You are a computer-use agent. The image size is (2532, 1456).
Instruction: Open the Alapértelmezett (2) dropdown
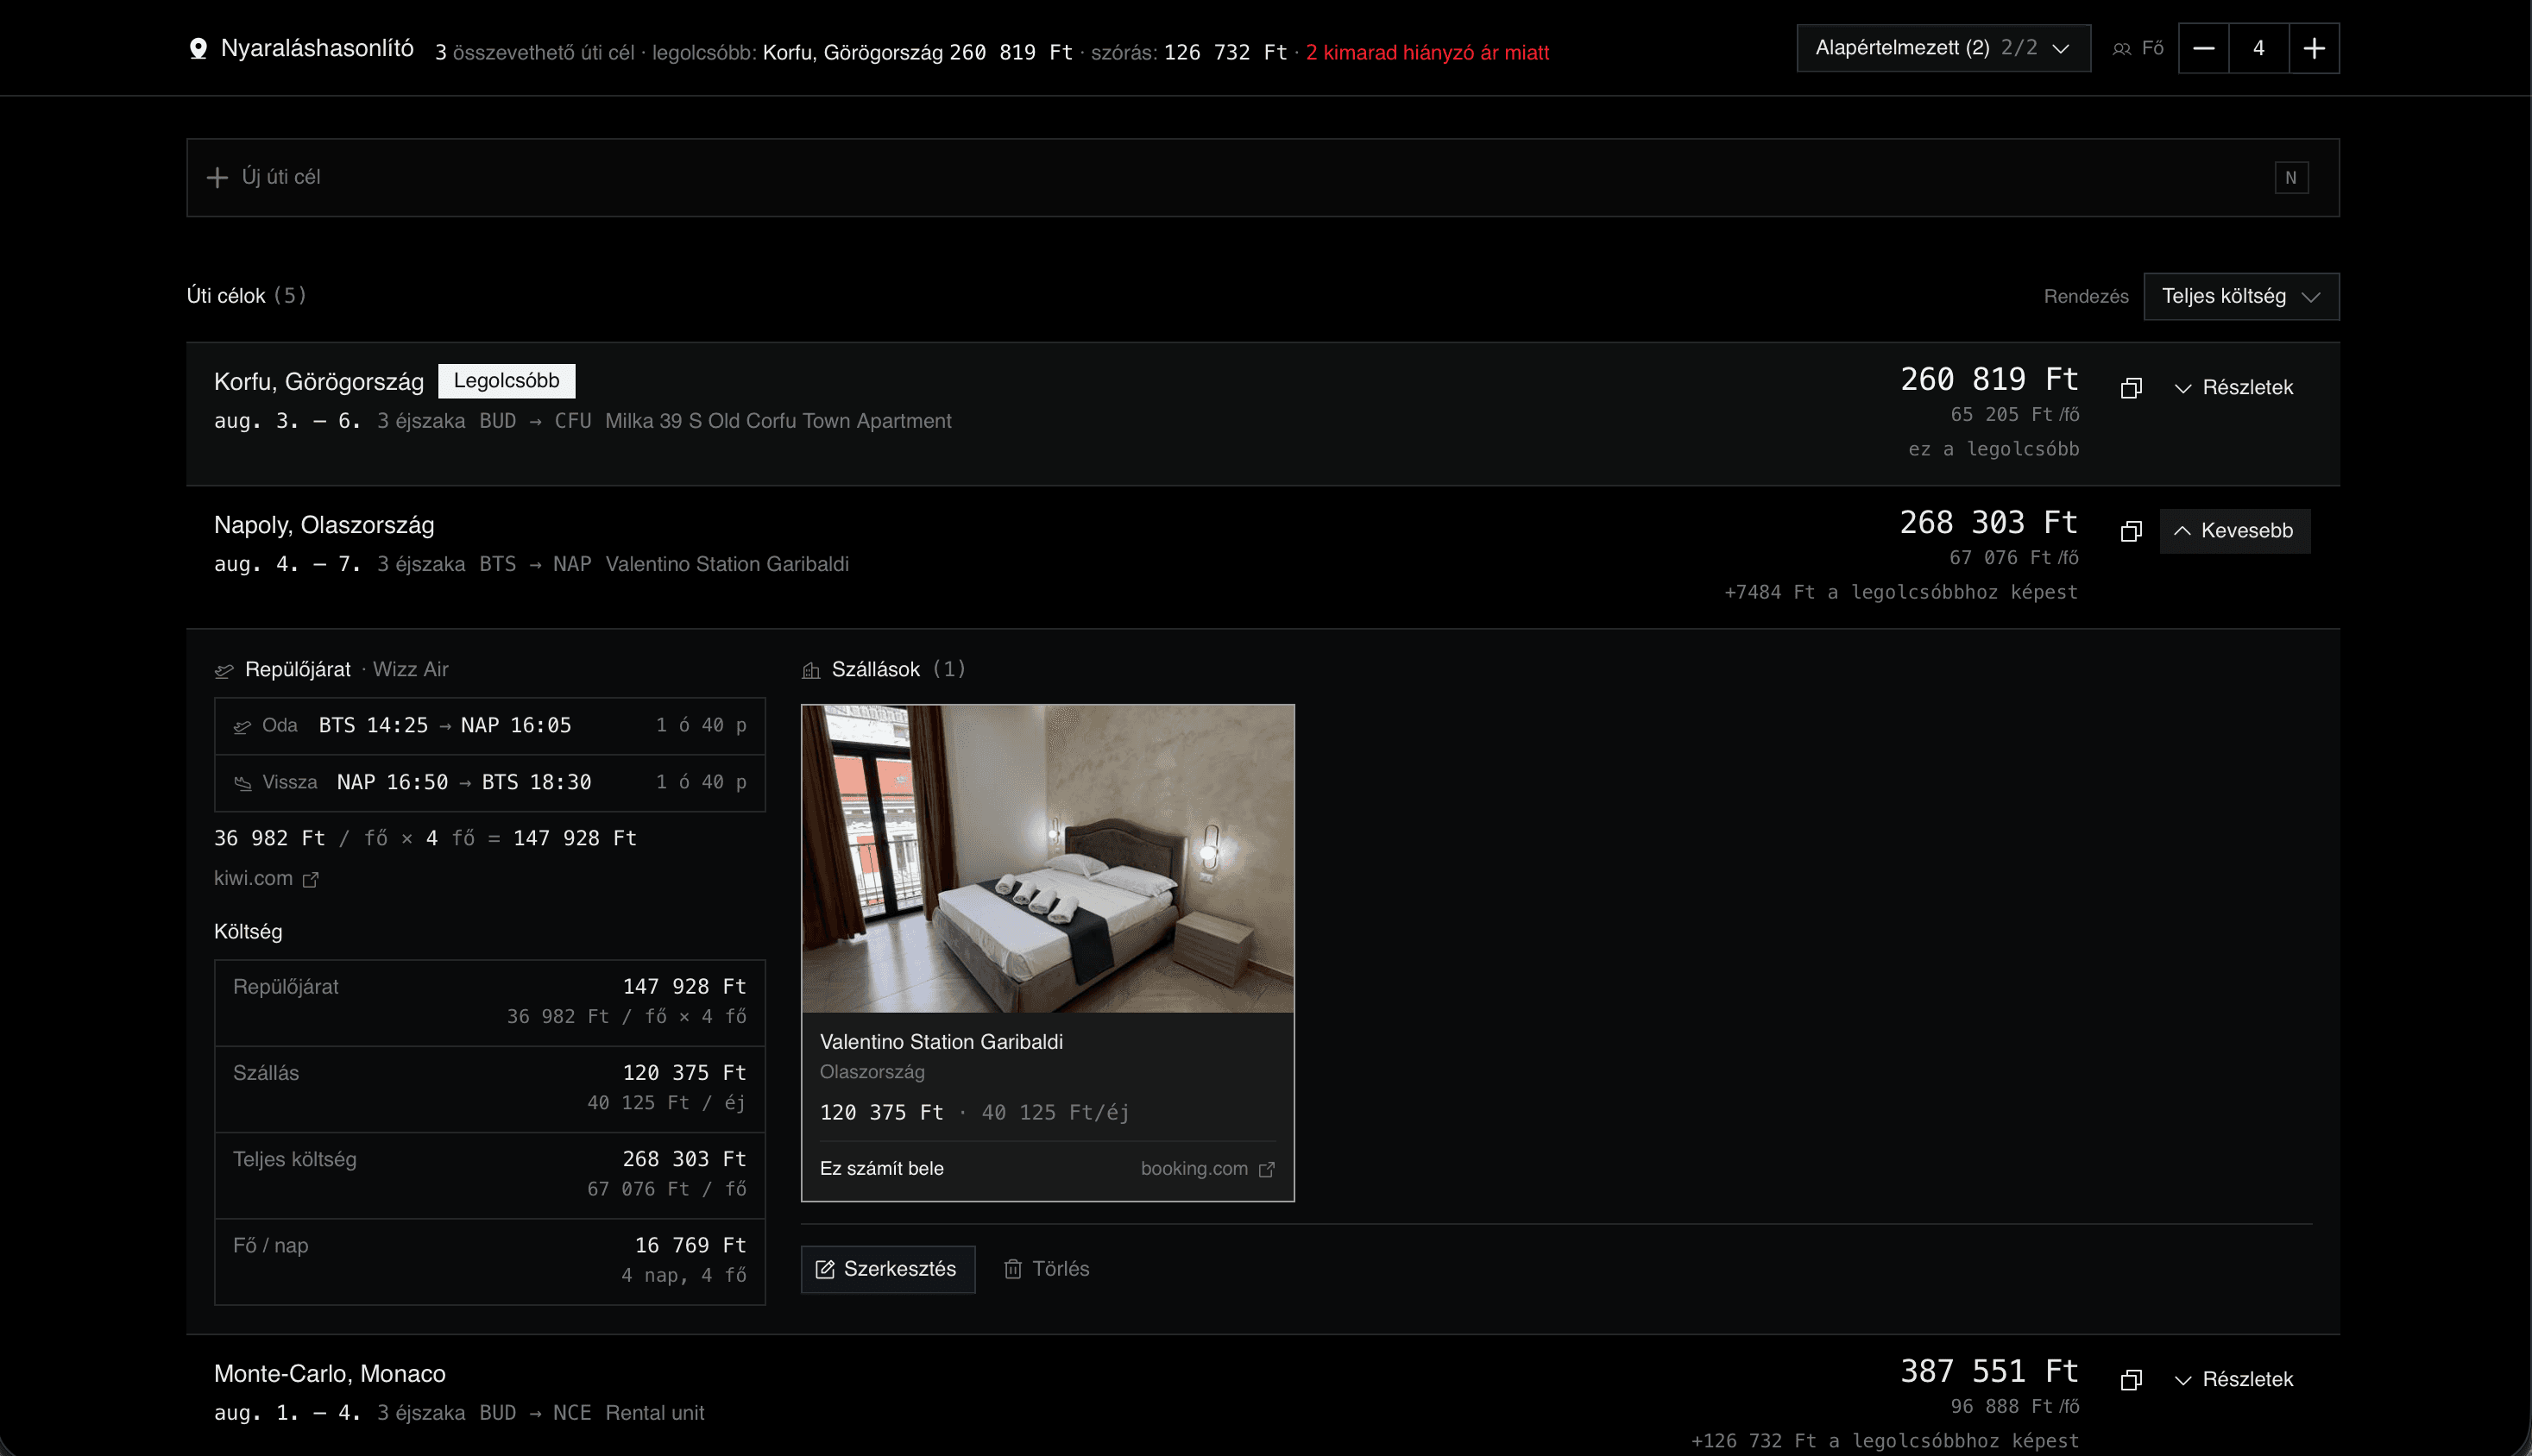click(1943, 48)
